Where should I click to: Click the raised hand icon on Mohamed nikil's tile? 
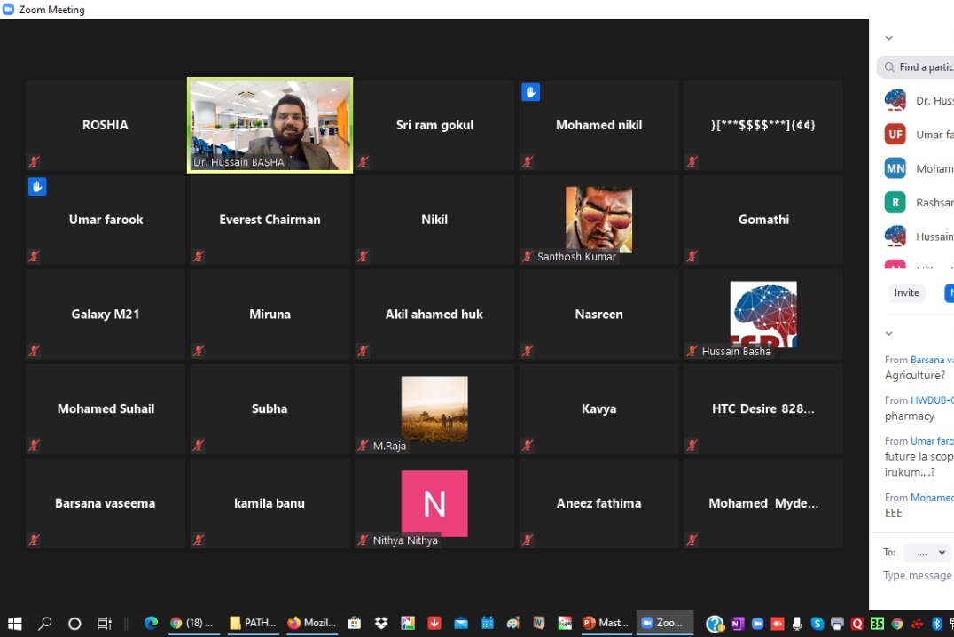(x=530, y=92)
